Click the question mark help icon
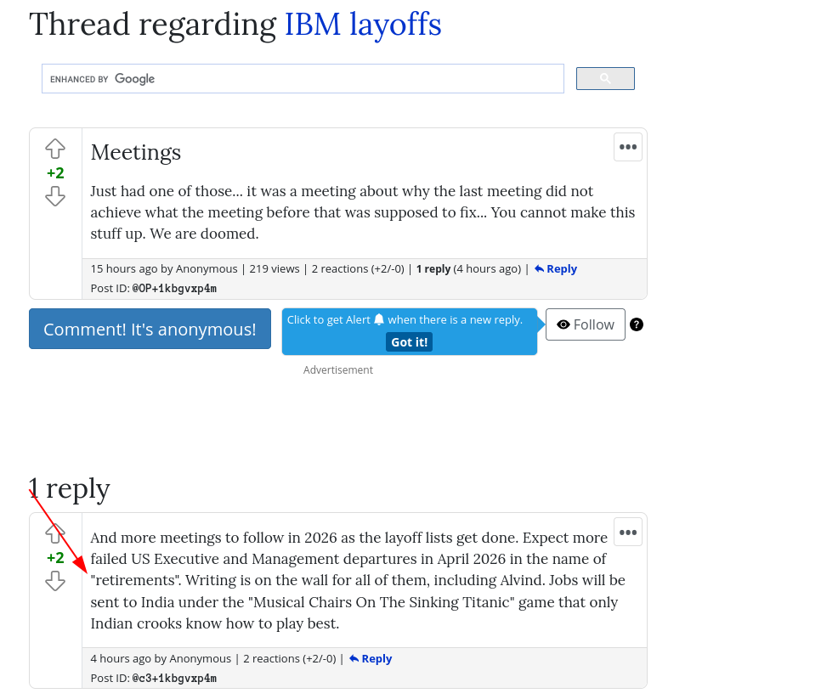This screenshot has width=838, height=699. [x=637, y=324]
